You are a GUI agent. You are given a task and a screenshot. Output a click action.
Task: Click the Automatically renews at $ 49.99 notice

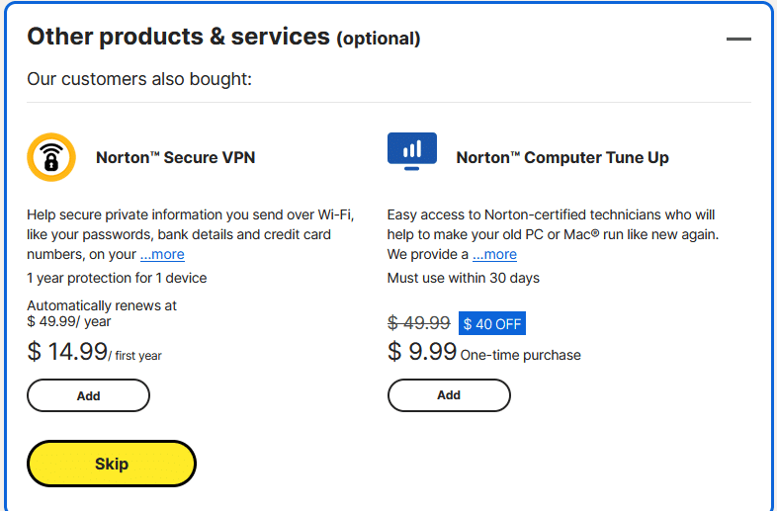pos(102,313)
